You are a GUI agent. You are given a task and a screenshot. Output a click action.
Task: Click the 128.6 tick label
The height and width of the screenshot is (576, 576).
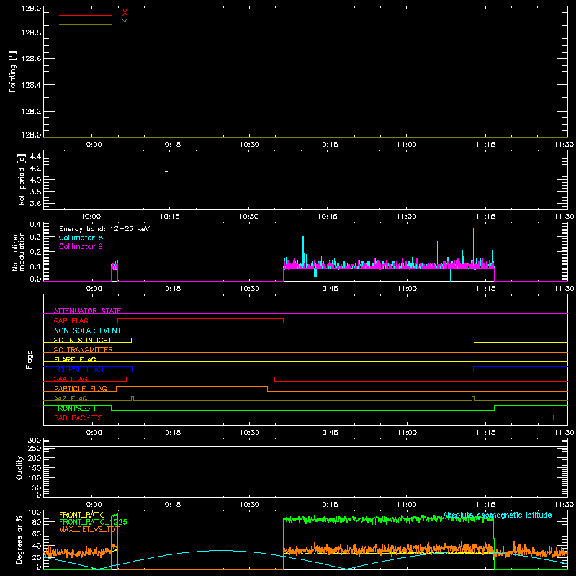coord(31,59)
